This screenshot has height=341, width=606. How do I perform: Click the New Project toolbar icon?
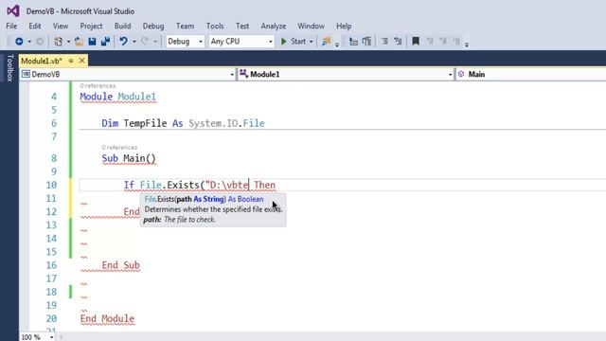point(58,41)
